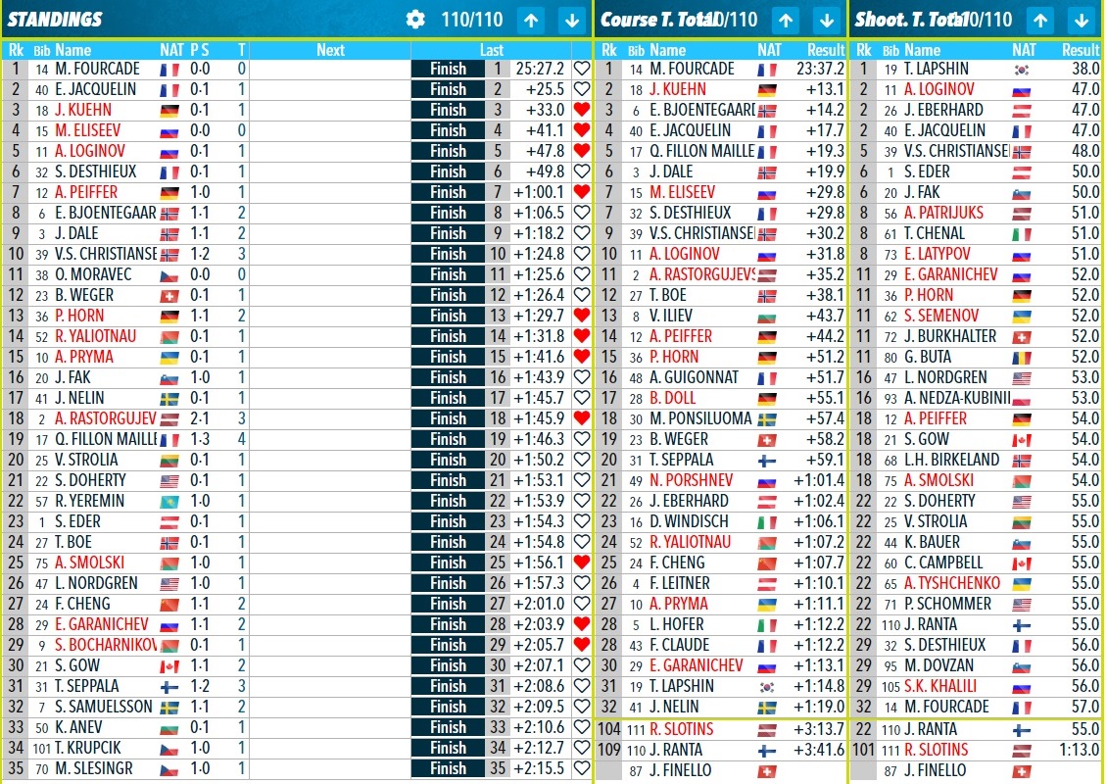Unfavorite M. Eliseev heart icon

(582, 130)
